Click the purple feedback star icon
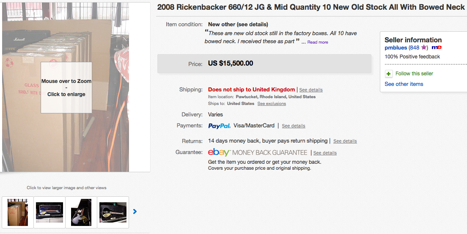The height and width of the screenshot is (234, 467). 424,48
